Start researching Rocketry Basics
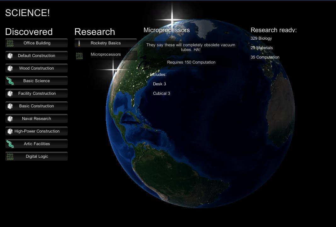Viewport: 336px width, 227px height. point(106,43)
